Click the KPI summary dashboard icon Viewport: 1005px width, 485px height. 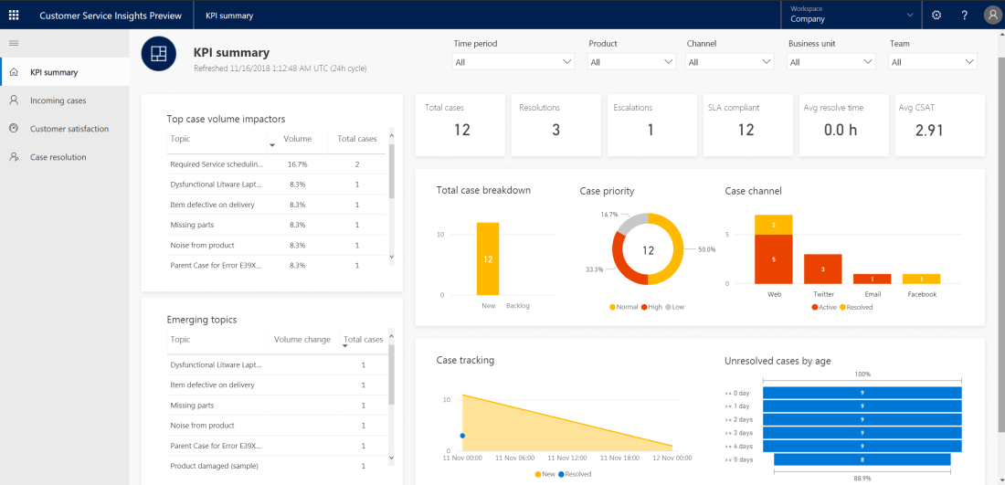click(158, 54)
